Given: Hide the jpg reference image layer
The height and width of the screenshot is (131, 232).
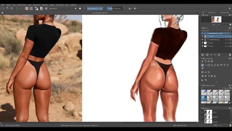Looking at the screenshot, I should (x=202, y=40).
